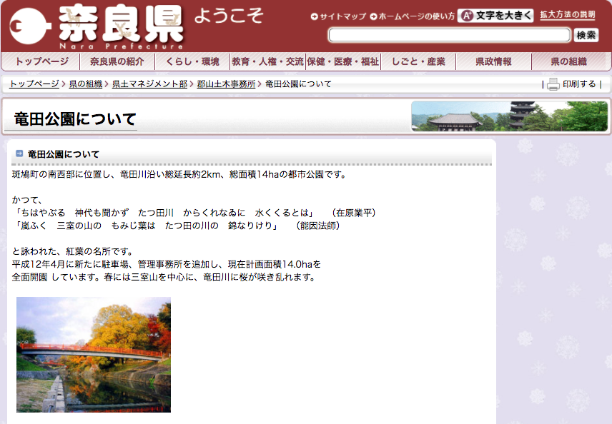Click the temple and pagoda banner image
Image resolution: width=612 pixels, height=424 pixels.
[509, 116]
